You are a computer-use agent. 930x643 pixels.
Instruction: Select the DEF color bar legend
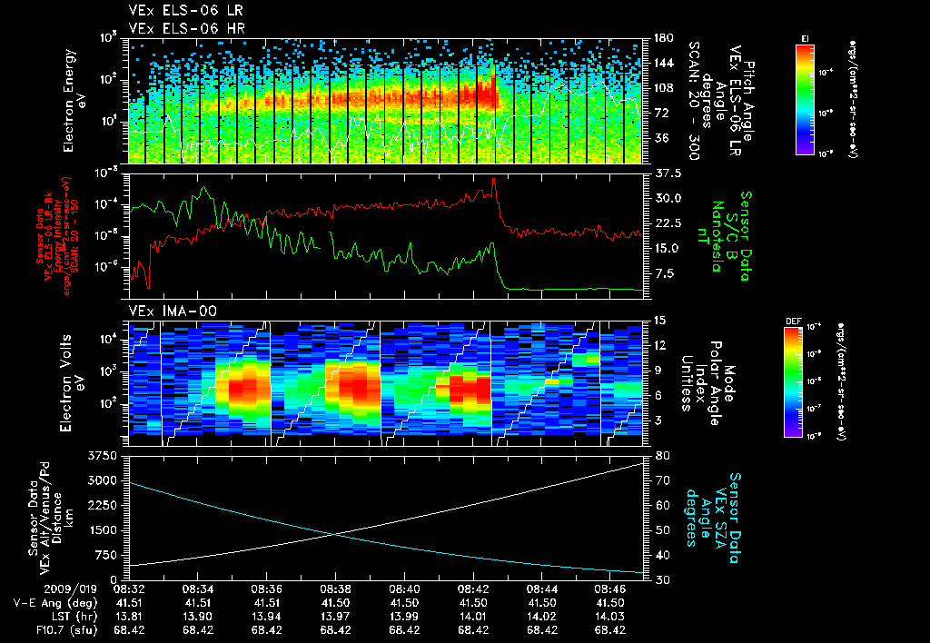click(x=794, y=382)
